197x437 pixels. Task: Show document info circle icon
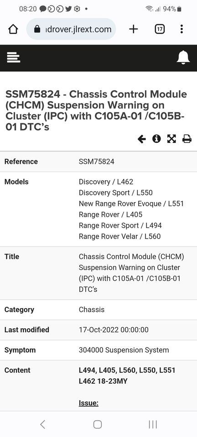click(156, 138)
